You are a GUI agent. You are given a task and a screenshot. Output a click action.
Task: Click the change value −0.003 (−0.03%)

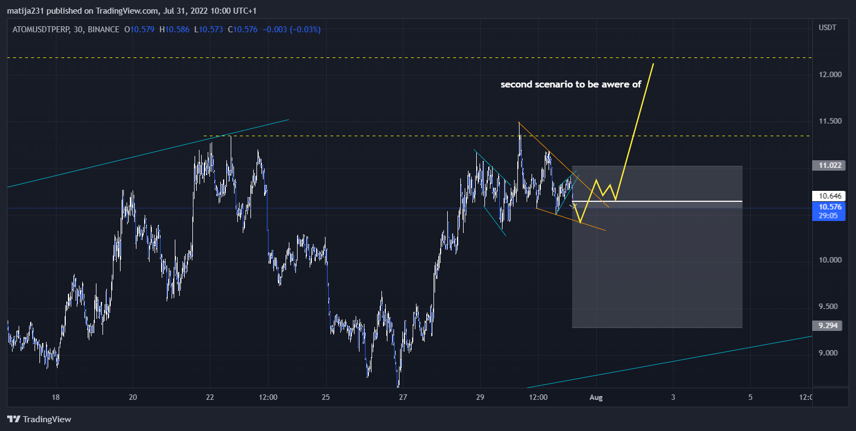coord(292,30)
